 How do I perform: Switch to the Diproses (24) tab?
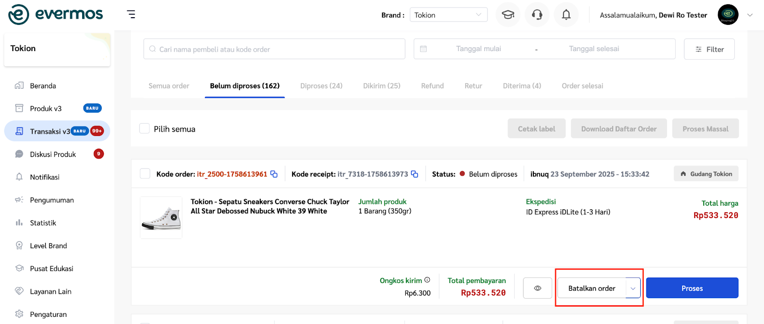click(321, 86)
